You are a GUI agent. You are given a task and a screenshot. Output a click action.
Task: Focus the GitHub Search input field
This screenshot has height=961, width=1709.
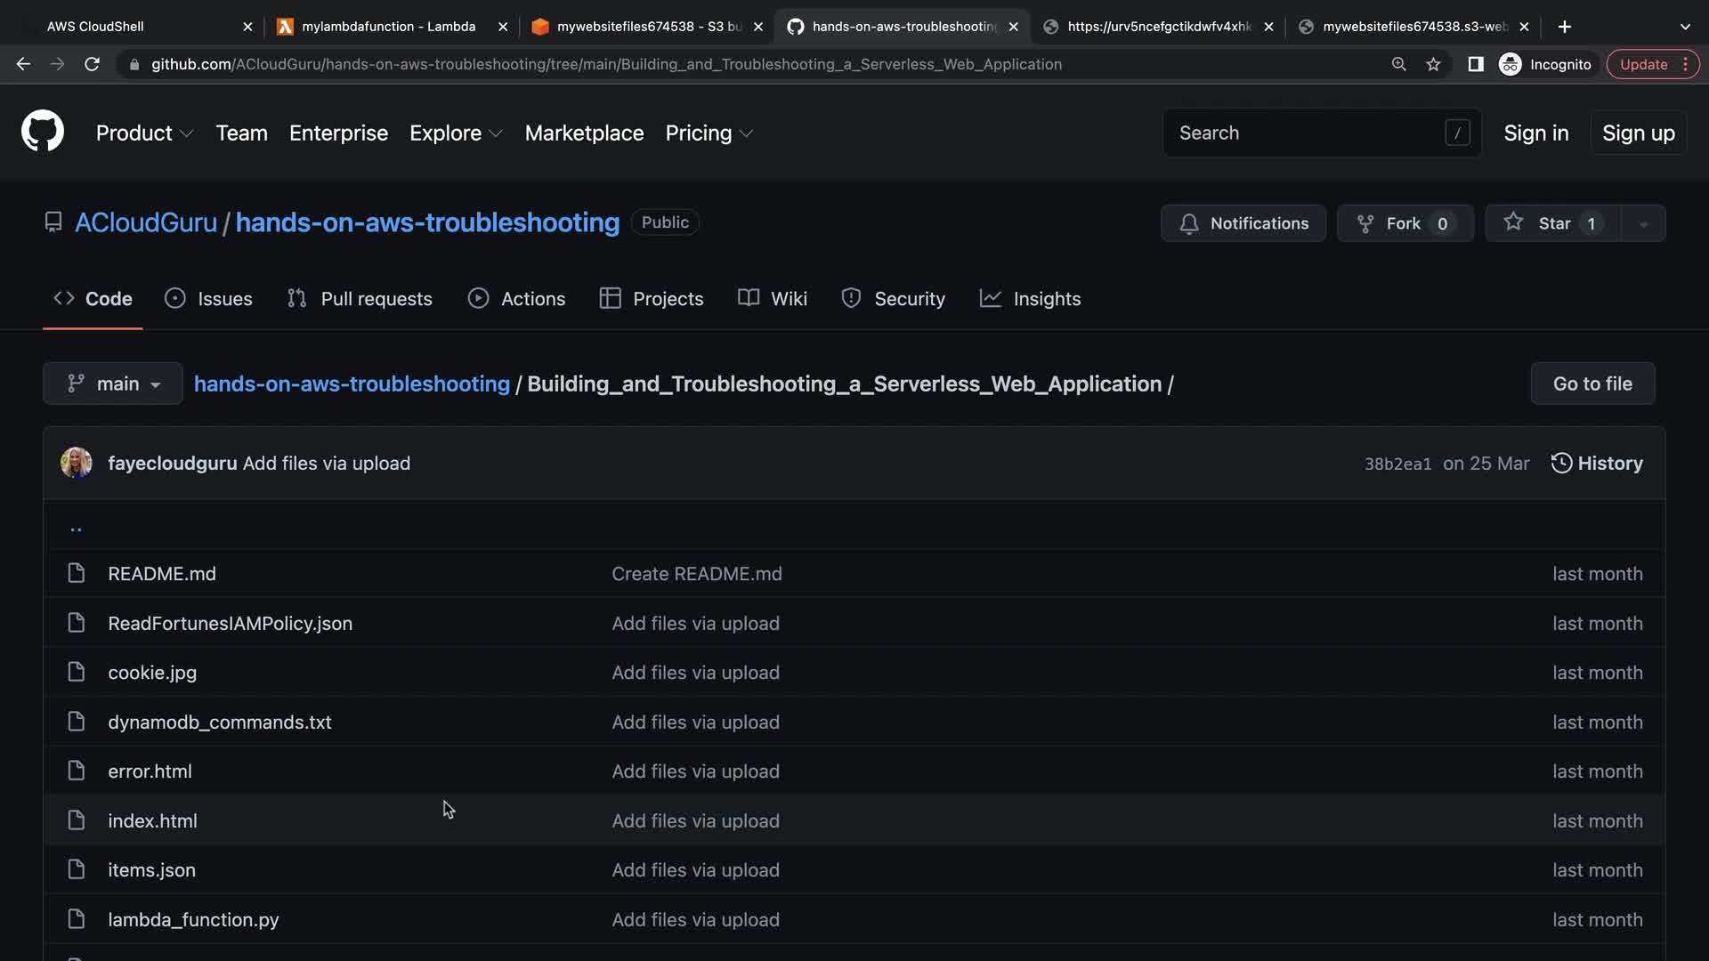[1308, 133]
